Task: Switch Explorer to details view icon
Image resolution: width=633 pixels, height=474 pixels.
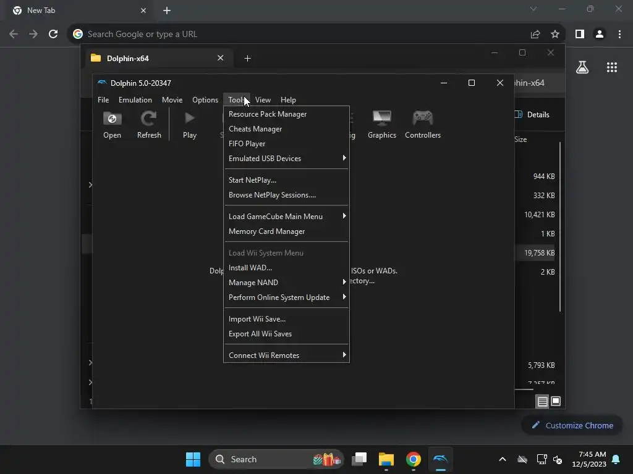Action: (x=542, y=401)
